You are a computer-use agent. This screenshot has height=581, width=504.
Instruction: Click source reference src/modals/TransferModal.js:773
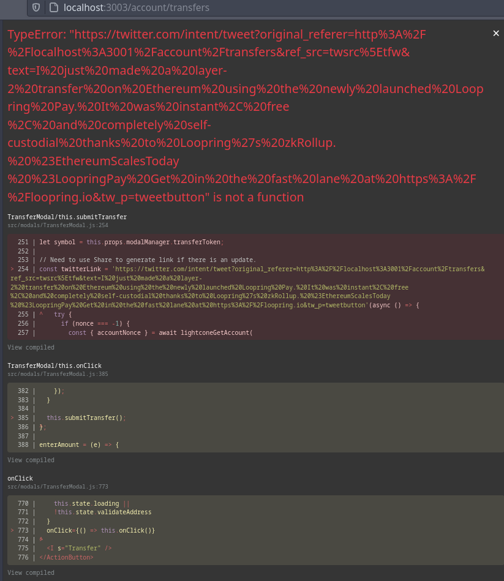tap(56, 486)
